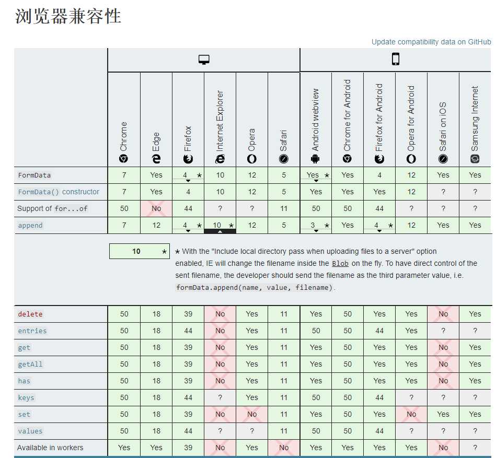This screenshot has width=496, height=458.
Task: Click the Firefox for Android icon
Action: 379,159
